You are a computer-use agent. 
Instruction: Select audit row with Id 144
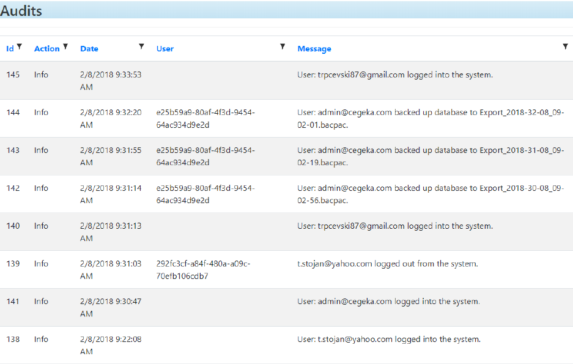coord(286,119)
